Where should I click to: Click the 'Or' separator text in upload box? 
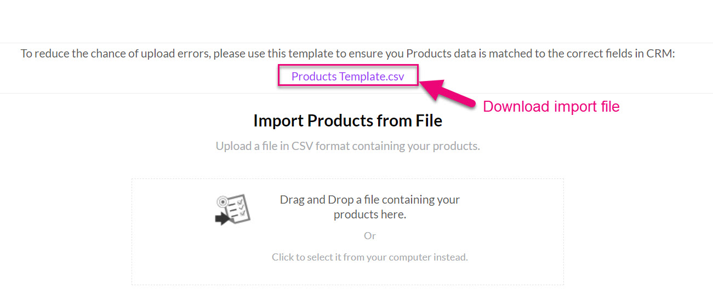(370, 236)
